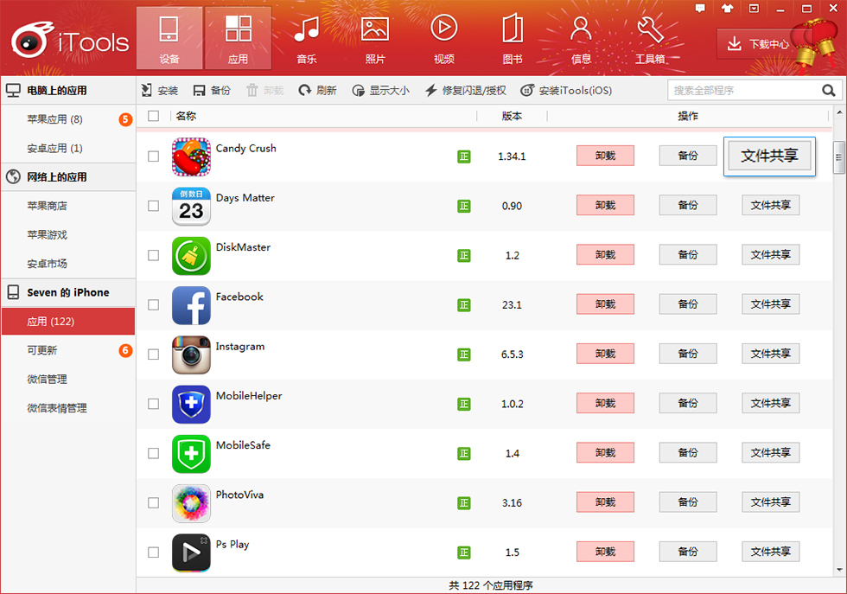Viewport: 847px width, 594px height.
Task: Open the skin (shirt) icon in title bar
Action: (727, 8)
